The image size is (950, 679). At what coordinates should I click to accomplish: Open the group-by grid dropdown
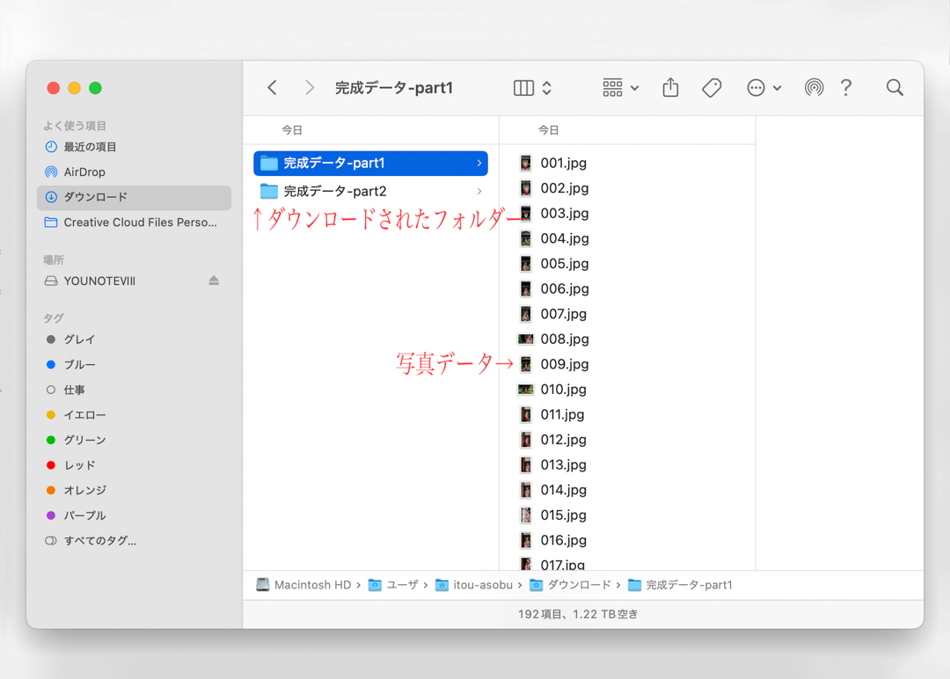point(620,87)
